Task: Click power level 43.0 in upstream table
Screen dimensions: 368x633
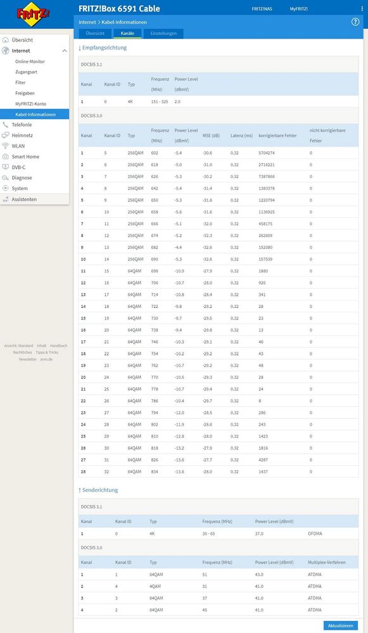Action: (259, 575)
